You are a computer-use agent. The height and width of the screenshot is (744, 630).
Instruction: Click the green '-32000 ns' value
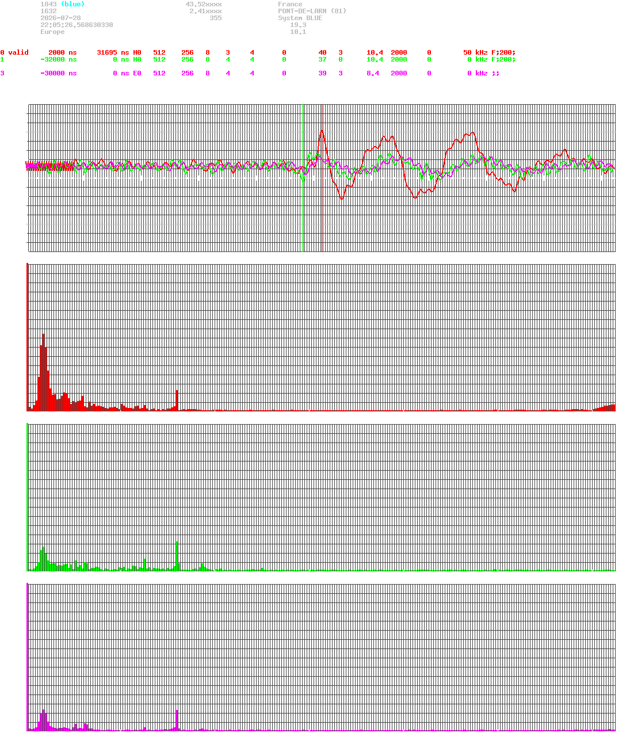(58, 59)
